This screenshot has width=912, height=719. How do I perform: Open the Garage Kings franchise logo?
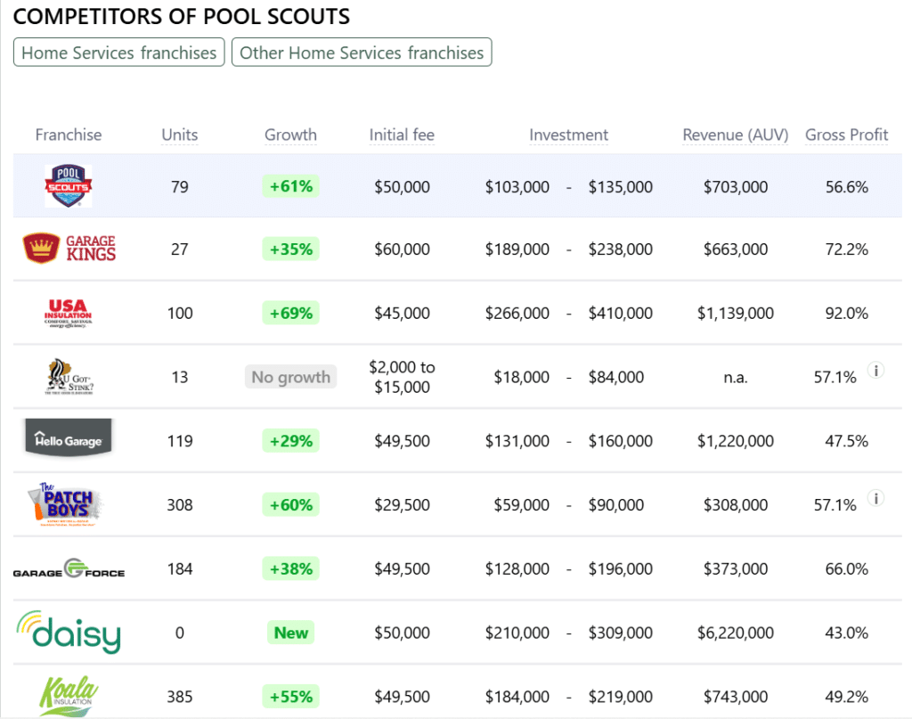69,249
